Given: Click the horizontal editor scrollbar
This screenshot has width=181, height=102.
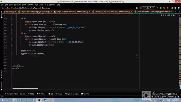Looking at the screenshot, I should pos(25,88).
